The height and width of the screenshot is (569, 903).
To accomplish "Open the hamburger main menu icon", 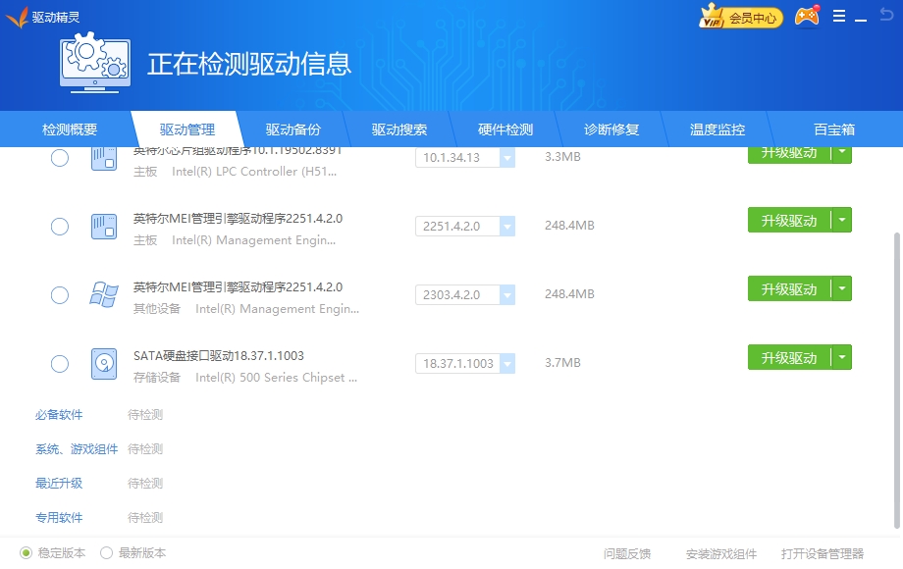I will pos(839,16).
